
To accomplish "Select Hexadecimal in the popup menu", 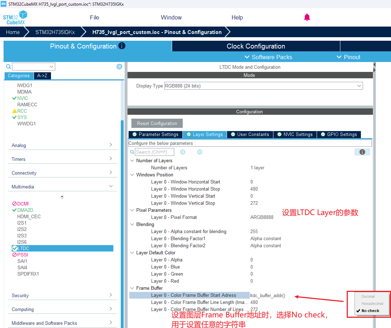I will click(372, 304).
